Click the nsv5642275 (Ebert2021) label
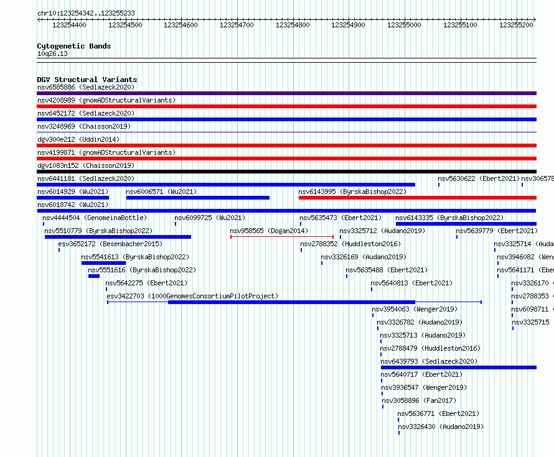 146,283
